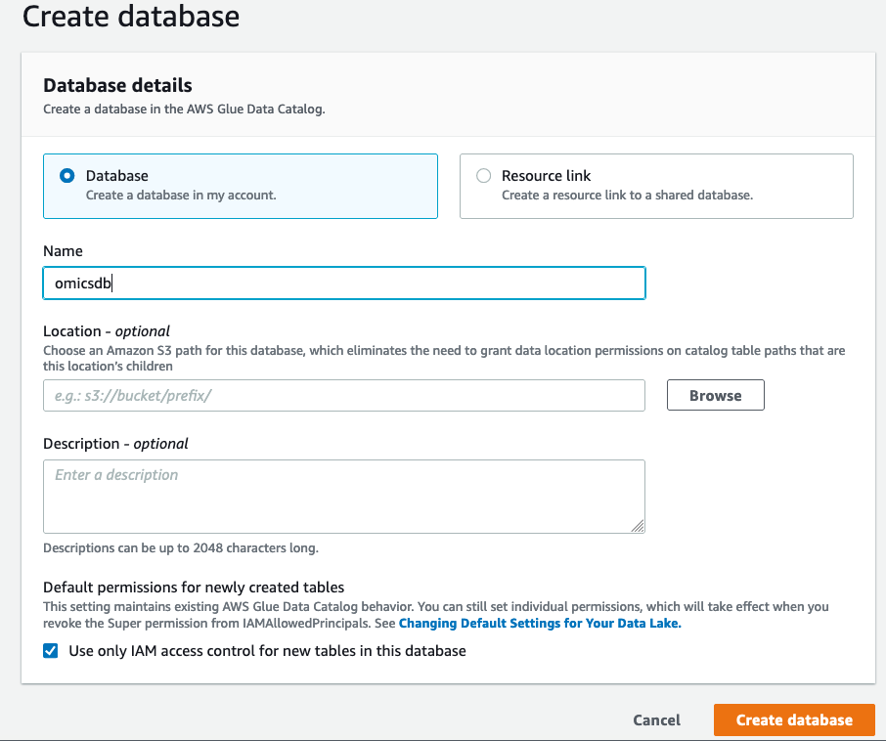This screenshot has height=741, width=886.
Task: Click the Name field label
Action: pyautogui.click(x=63, y=251)
